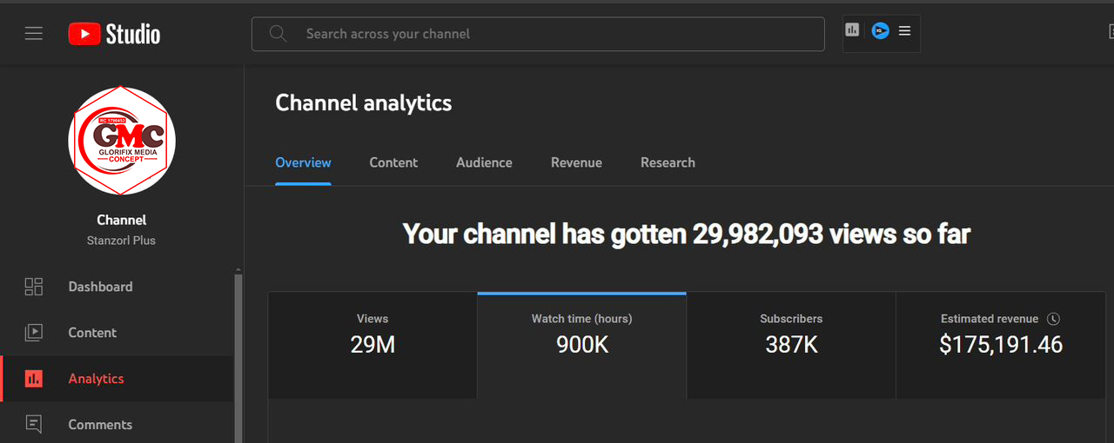The image size is (1114, 443).
Task: Select the Views 29M metric card
Action: tap(372, 345)
